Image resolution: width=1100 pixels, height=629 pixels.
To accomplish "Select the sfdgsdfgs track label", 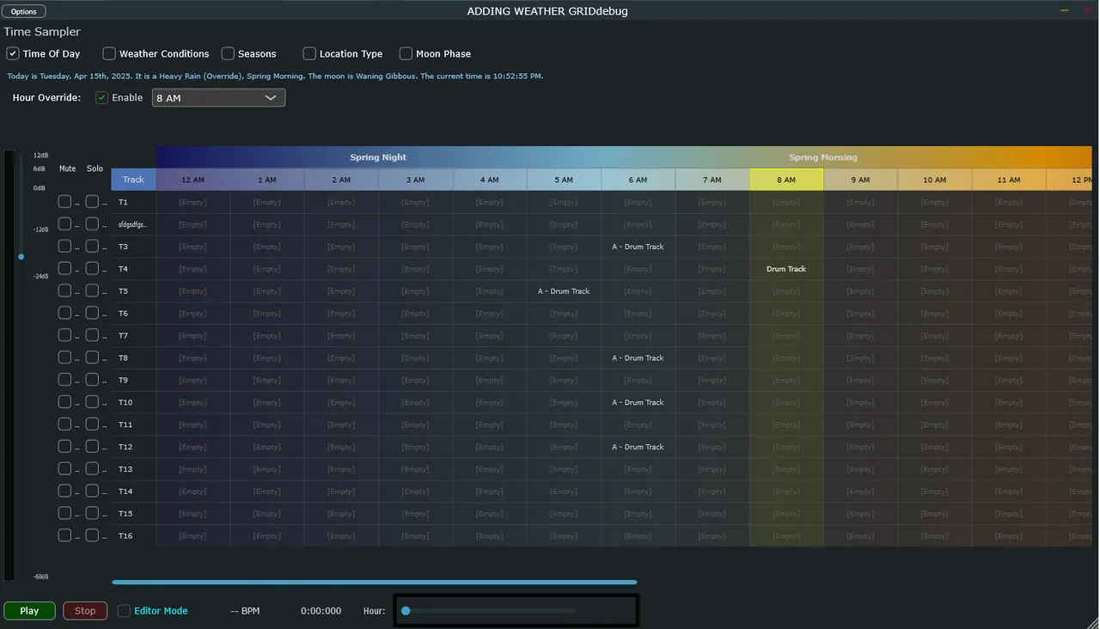I will click(x=132, y=224).
